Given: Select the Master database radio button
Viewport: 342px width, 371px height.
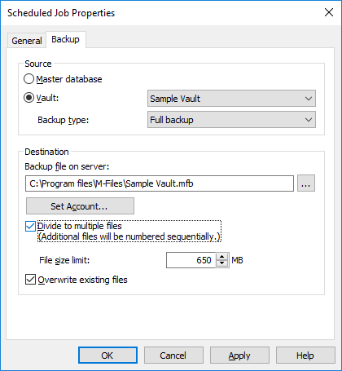Looking at the screenshot, I should [28, 79].
